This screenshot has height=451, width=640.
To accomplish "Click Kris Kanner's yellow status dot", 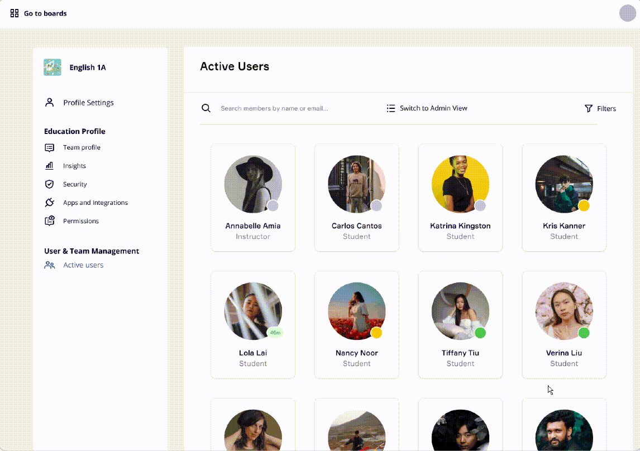I will pos(584,205).
